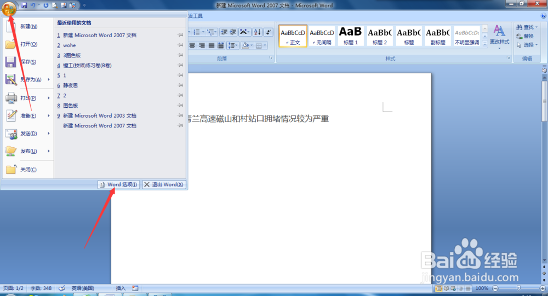Click the align right icon
The height and width of the screenshot is (296, 548).
pyautogui.click(x=202, y=45)
